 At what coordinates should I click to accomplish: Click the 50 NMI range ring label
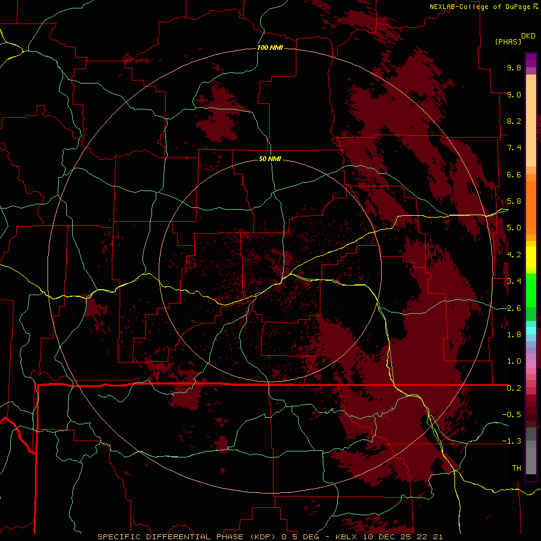[x=270, y=159]
